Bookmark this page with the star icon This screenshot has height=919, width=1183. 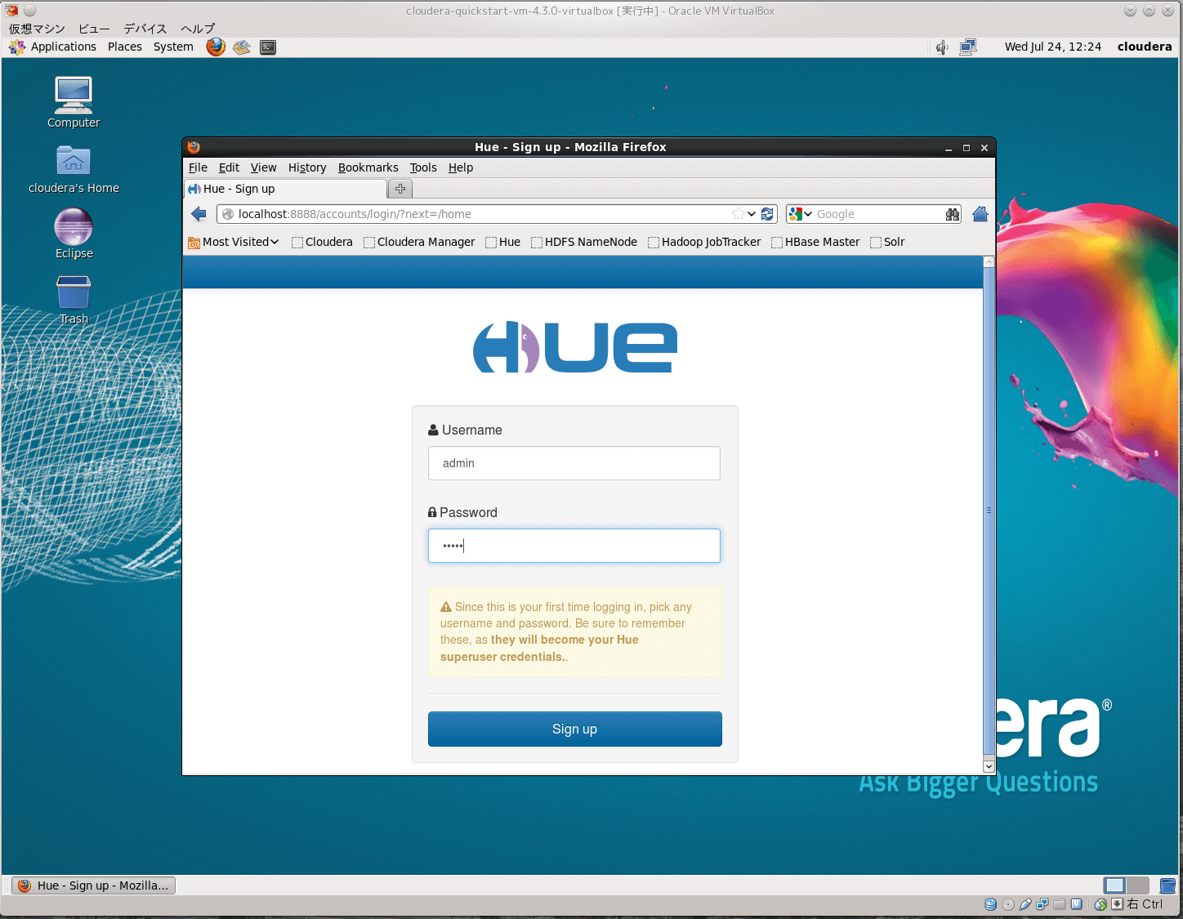click(x=739, y=214)
